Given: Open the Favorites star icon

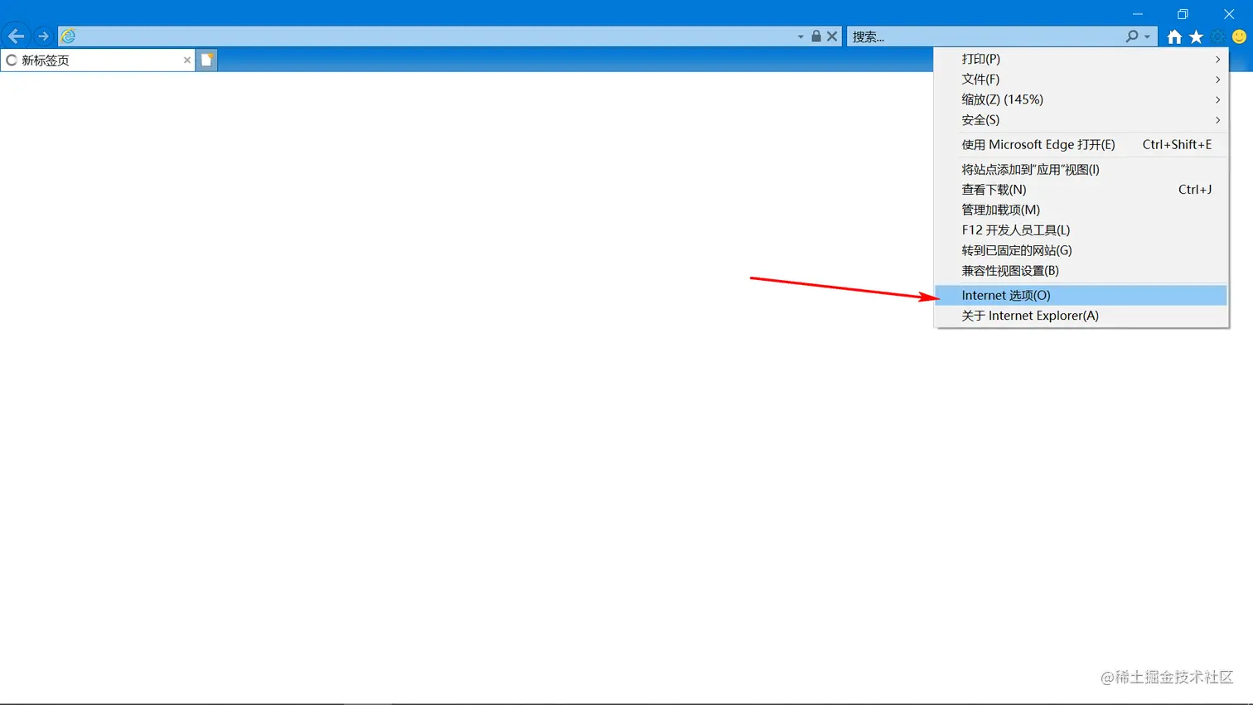Looking at the screenshot, I should pos(1196,36).
